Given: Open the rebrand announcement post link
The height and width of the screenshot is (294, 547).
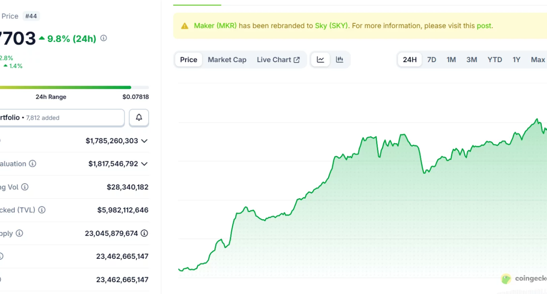Looking at the screenshot, I should [x=484, y=26].
